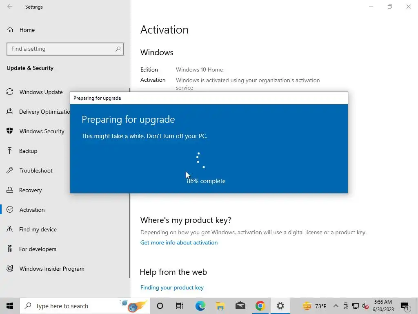This screenshot has width=418, height=314.
Task: Click the back arrow in Settings title bar
Action: [x=10, y=7]
